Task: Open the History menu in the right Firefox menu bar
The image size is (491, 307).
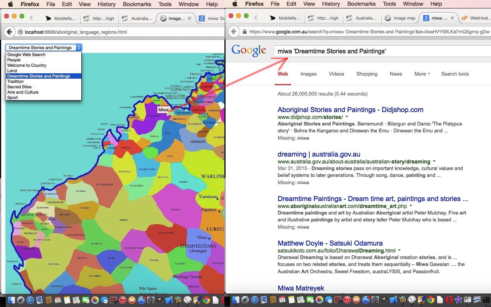Action: pyautogui.click(x=331, y=4)
